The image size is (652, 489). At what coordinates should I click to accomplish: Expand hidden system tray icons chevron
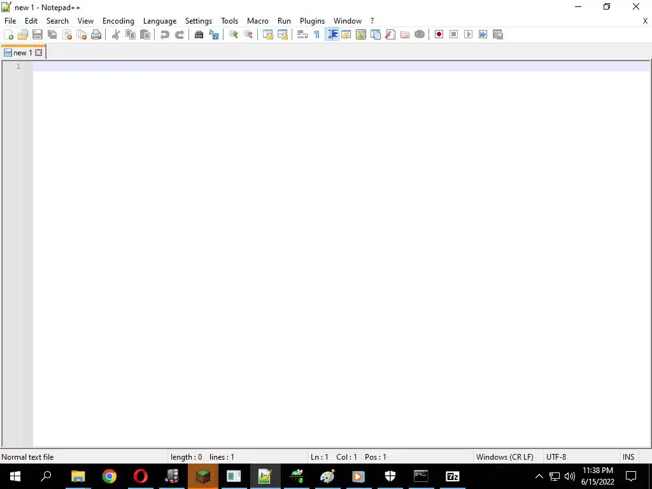pos(539,476)
